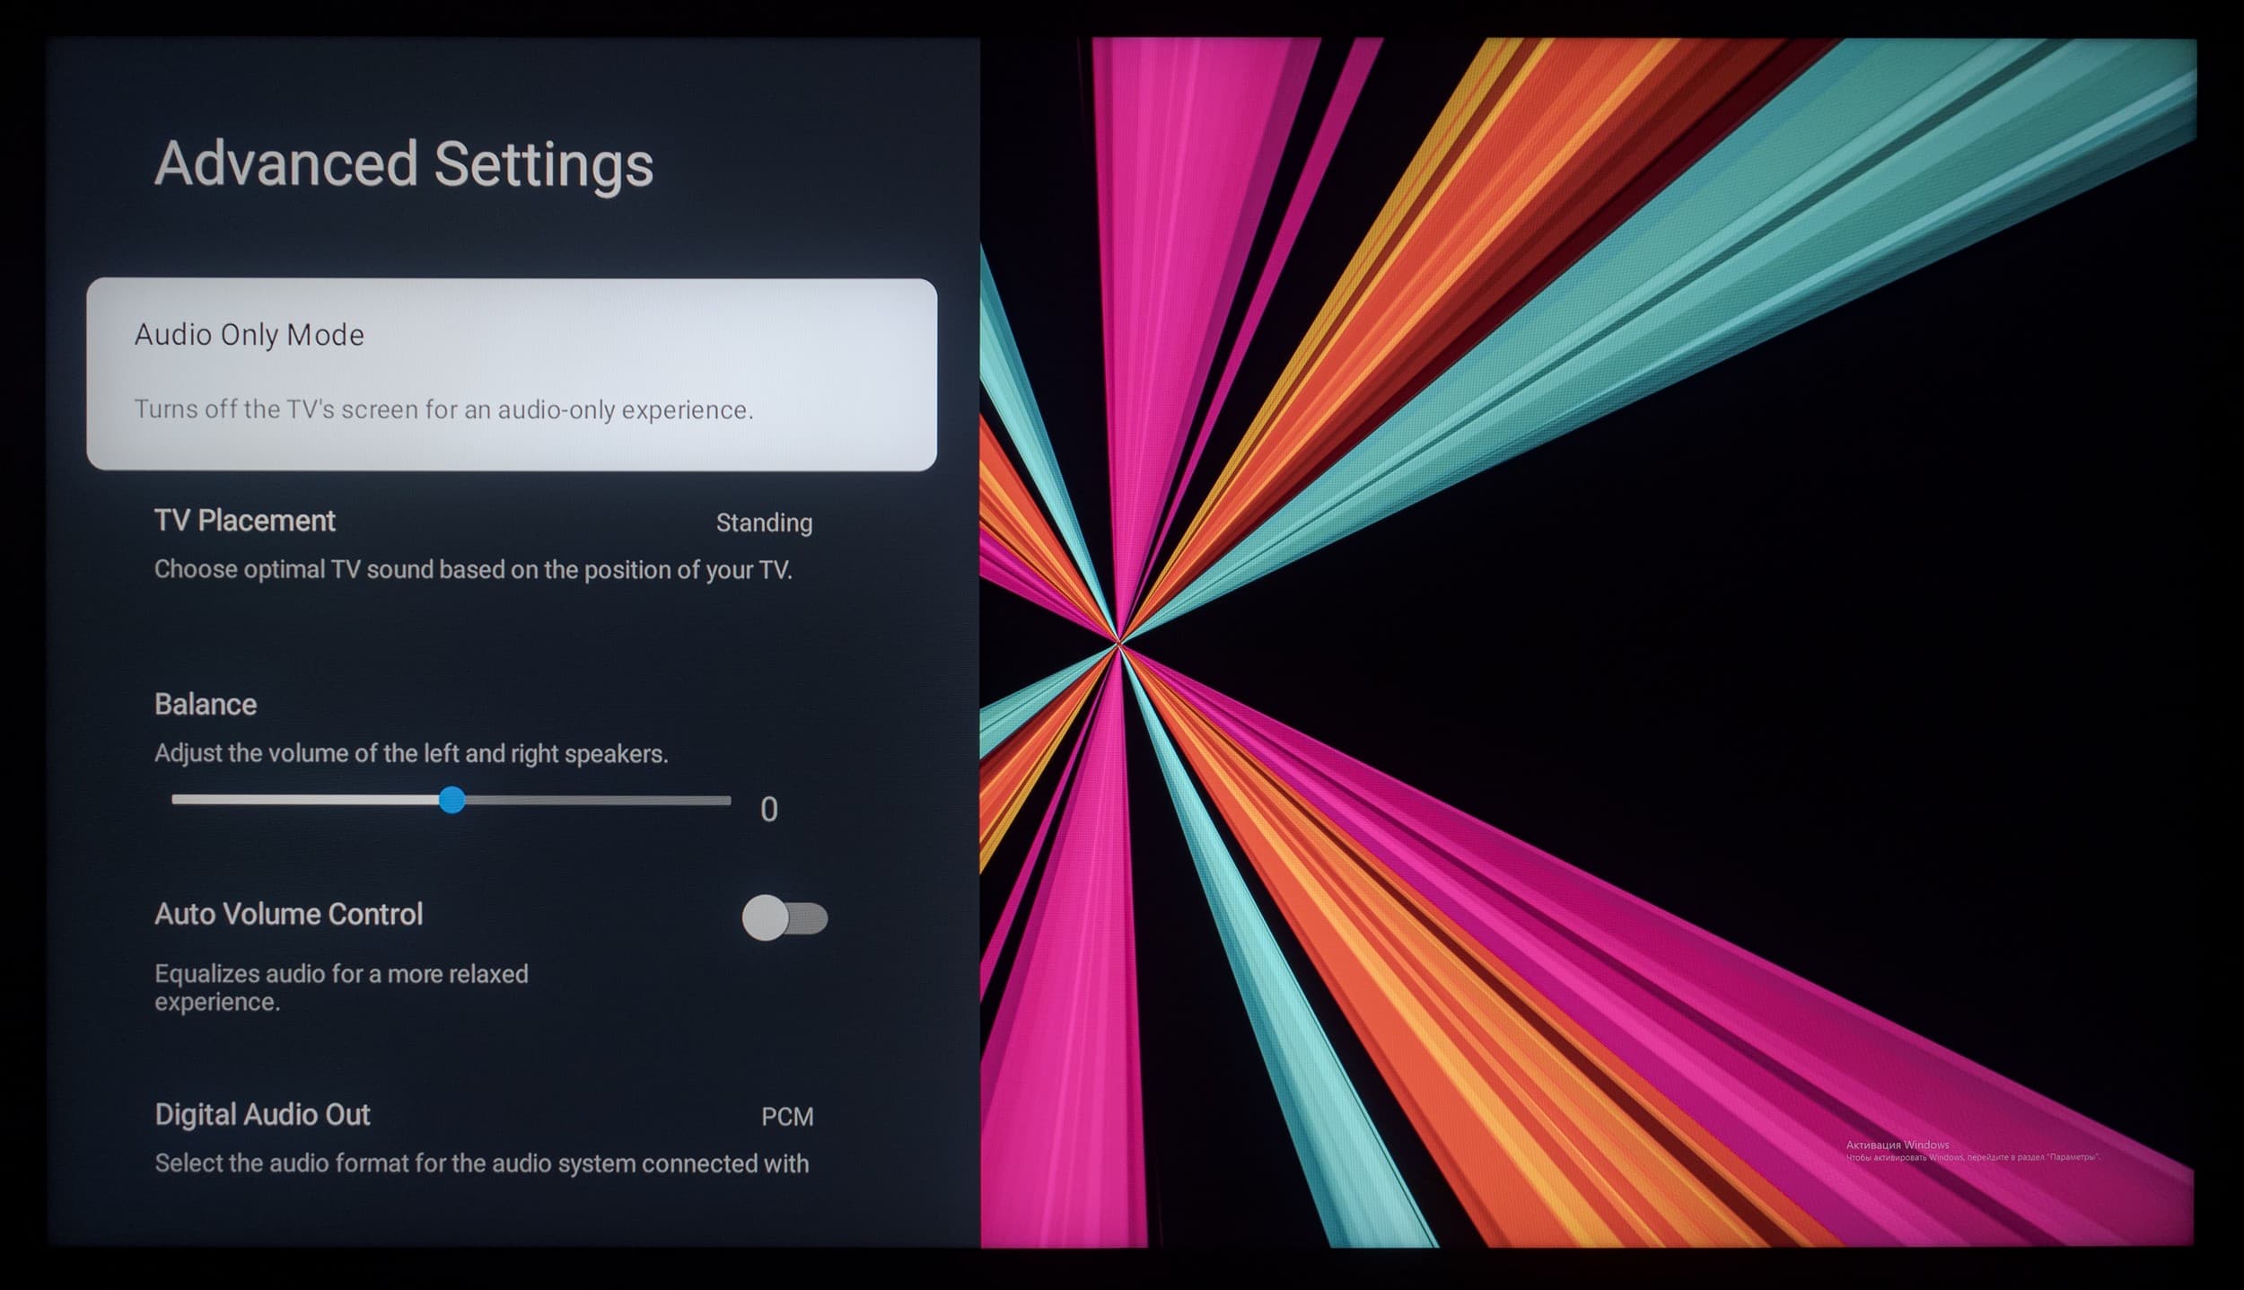Image resolution: width=2244 pixels, height=1290 pixels.
Task: Click the 'Adjust the volume' speakers description
Action: [x=411, y=753]
